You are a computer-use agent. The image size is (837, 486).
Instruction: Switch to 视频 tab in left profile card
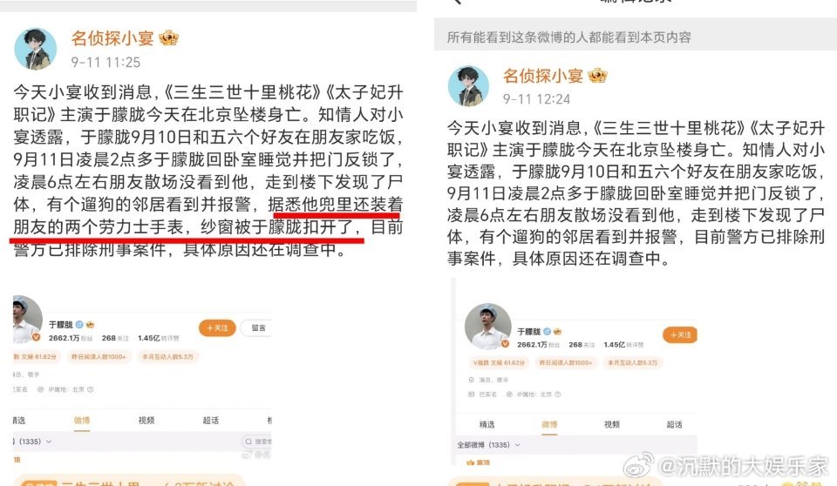pos(146,421)
